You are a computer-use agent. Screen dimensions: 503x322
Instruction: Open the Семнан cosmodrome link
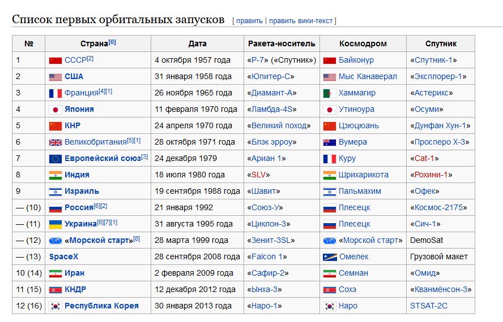353,273
